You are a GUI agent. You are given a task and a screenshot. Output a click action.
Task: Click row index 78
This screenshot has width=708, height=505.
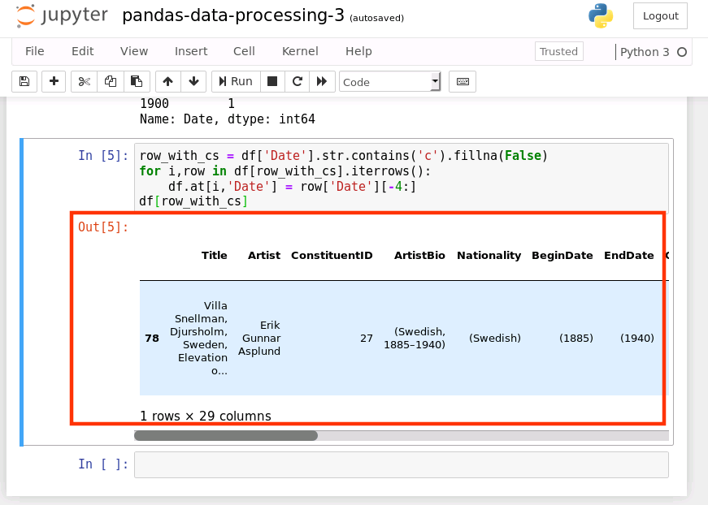[152, 339]
